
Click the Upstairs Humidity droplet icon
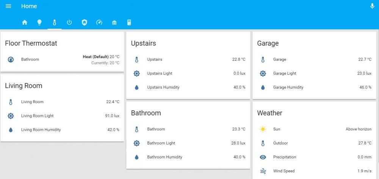point(137,87)
